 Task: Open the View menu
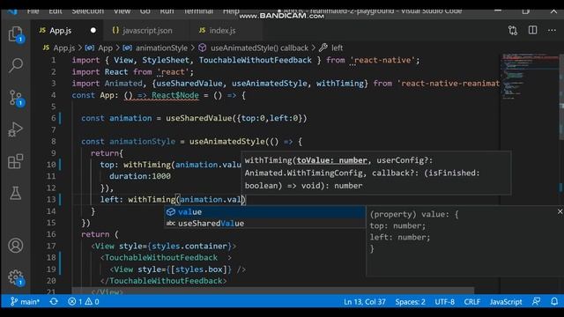pos(122,11)
